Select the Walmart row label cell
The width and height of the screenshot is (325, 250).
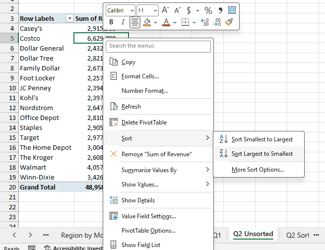[x=46, y=167]
